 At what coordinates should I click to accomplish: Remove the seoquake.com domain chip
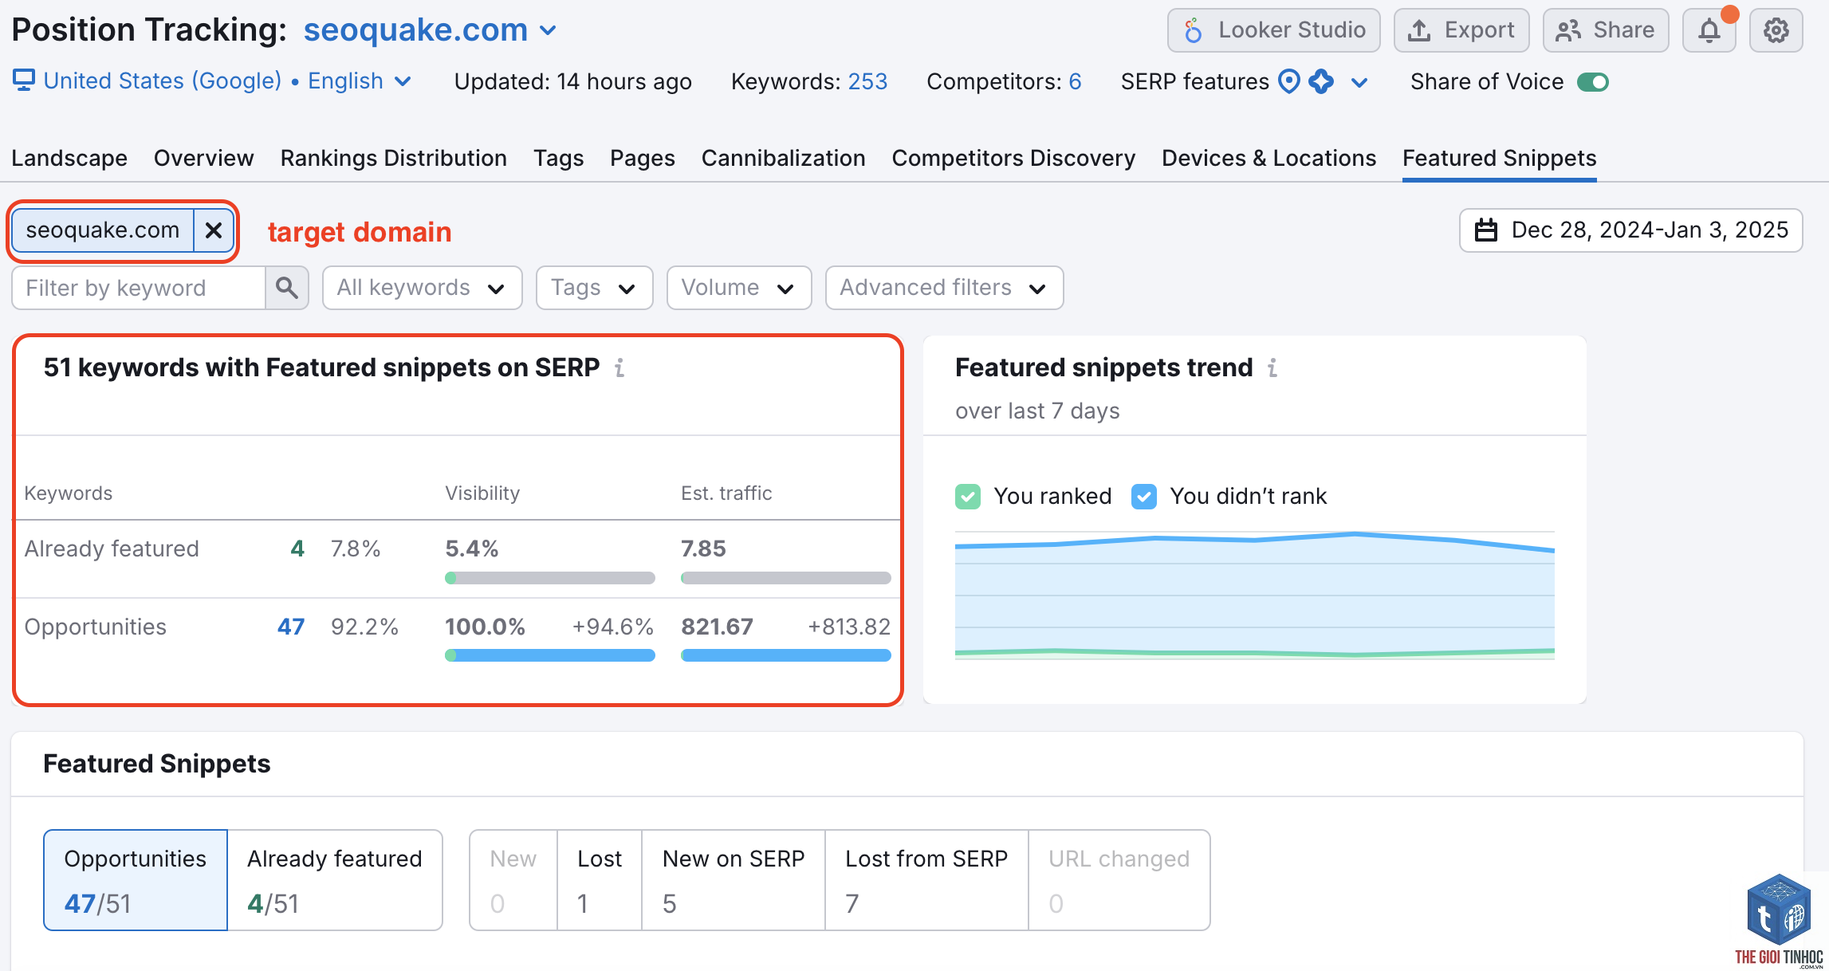tap(214, 230)
